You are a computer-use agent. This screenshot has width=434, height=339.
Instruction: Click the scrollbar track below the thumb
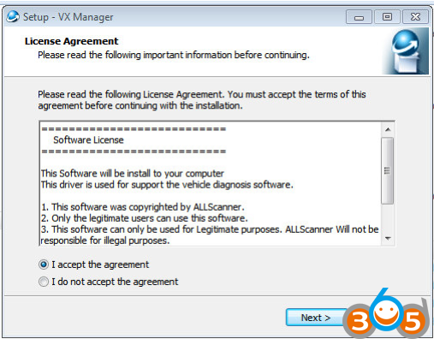388,218
